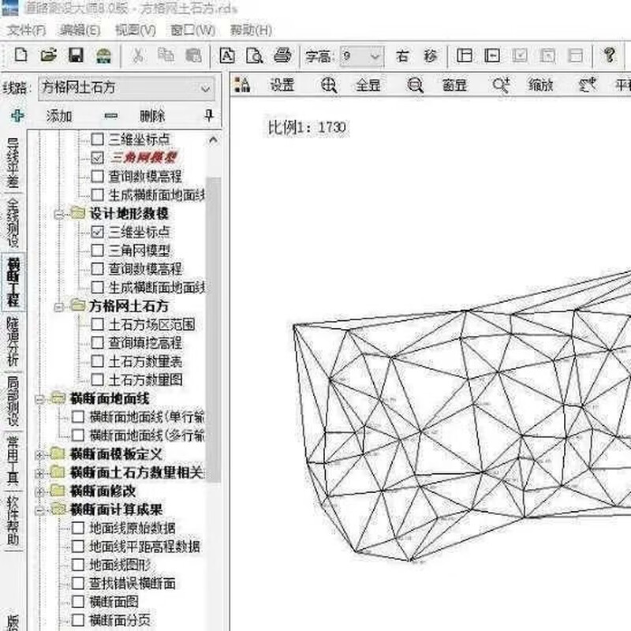
Task: Click the green plus 添加 icon
Action: point(17,116)
